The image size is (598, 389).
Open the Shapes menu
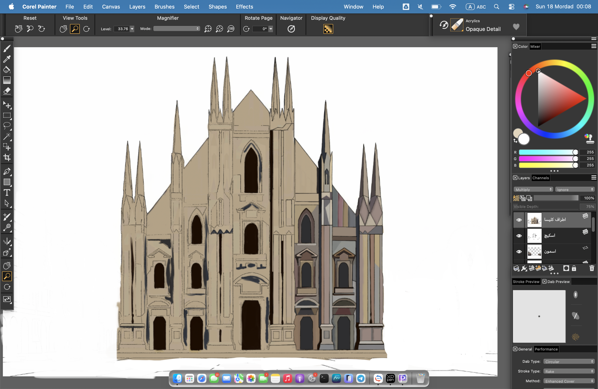(218, 7)
